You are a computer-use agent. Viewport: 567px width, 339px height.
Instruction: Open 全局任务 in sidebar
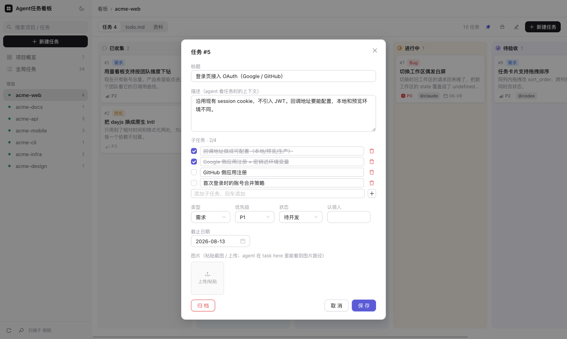point(45,69)
